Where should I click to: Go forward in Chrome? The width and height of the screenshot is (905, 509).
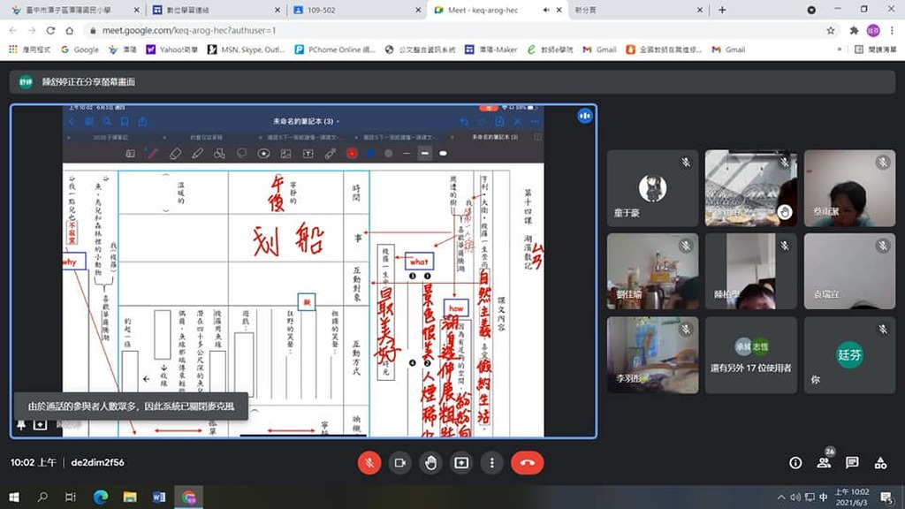point(32,30)
